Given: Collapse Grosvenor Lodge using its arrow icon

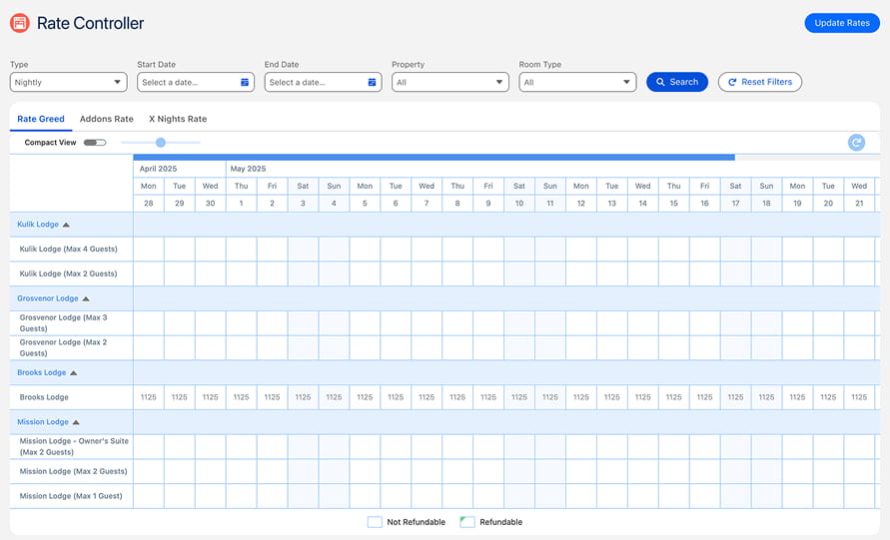Looking at the screenshot, I should (86, 298).
